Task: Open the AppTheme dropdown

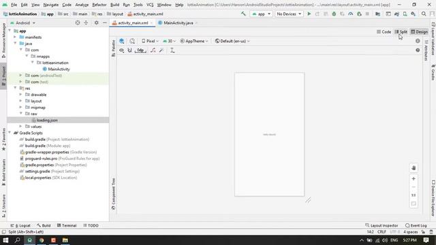Action: 194,41
